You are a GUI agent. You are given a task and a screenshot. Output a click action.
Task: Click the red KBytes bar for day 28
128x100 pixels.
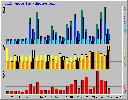[x=109, y=91]
